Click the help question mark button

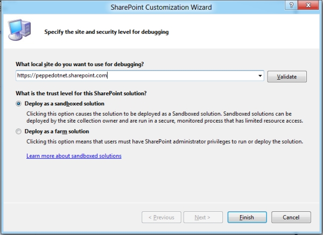point(291,5)
